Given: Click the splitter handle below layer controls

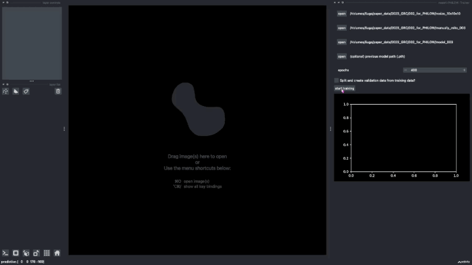Looking at the screenshot, I should [x=31, y=81].
